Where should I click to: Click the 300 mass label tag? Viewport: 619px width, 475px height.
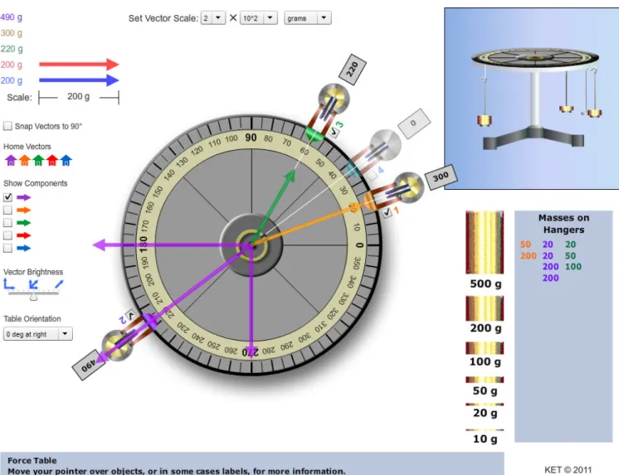point(441,177)
